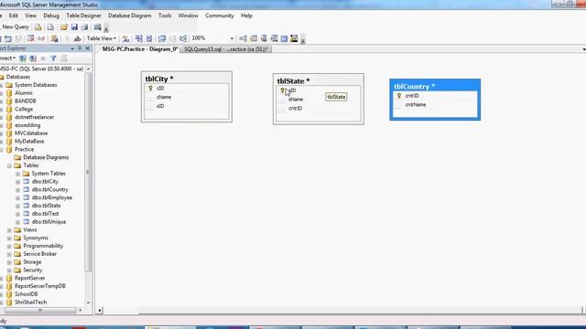Open the Database Diagram menu
586x329 pixels.
[130, 16]
